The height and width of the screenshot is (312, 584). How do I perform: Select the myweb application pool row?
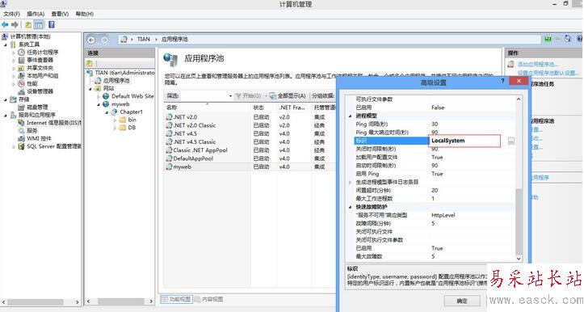coord(250,167)
